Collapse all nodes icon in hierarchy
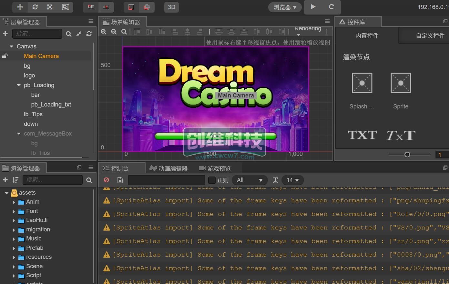This screenshot has width=449, height=284. click(79, 34)
